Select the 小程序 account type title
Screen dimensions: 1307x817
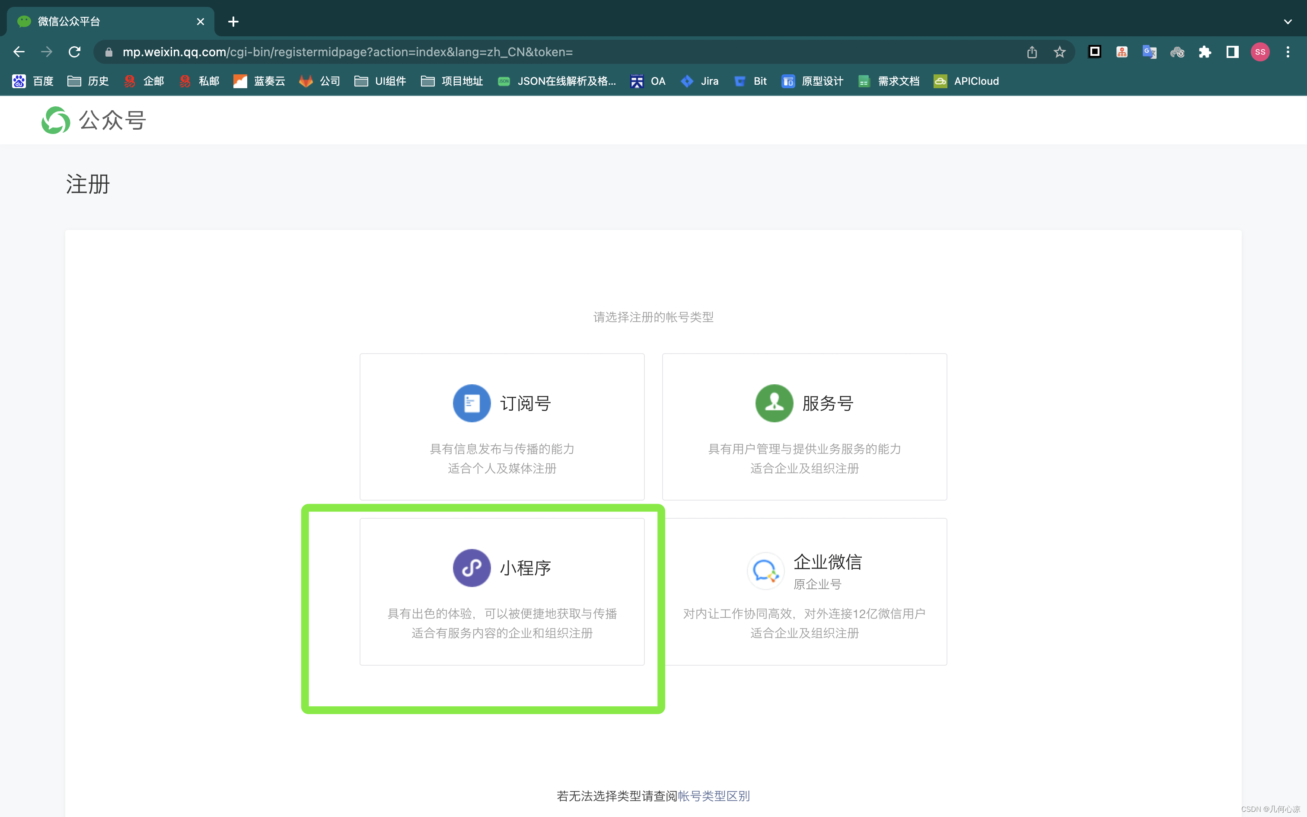526,568
